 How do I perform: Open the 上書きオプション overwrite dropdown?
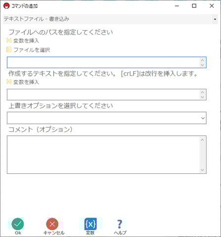point(107,118)
